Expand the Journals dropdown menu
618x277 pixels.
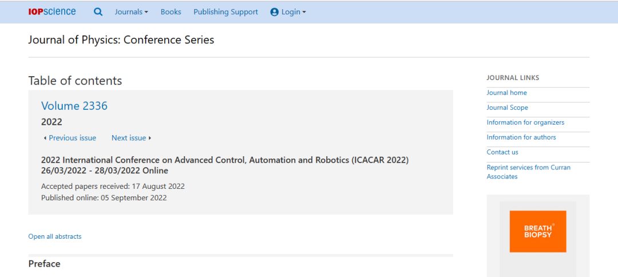[131, 12]
